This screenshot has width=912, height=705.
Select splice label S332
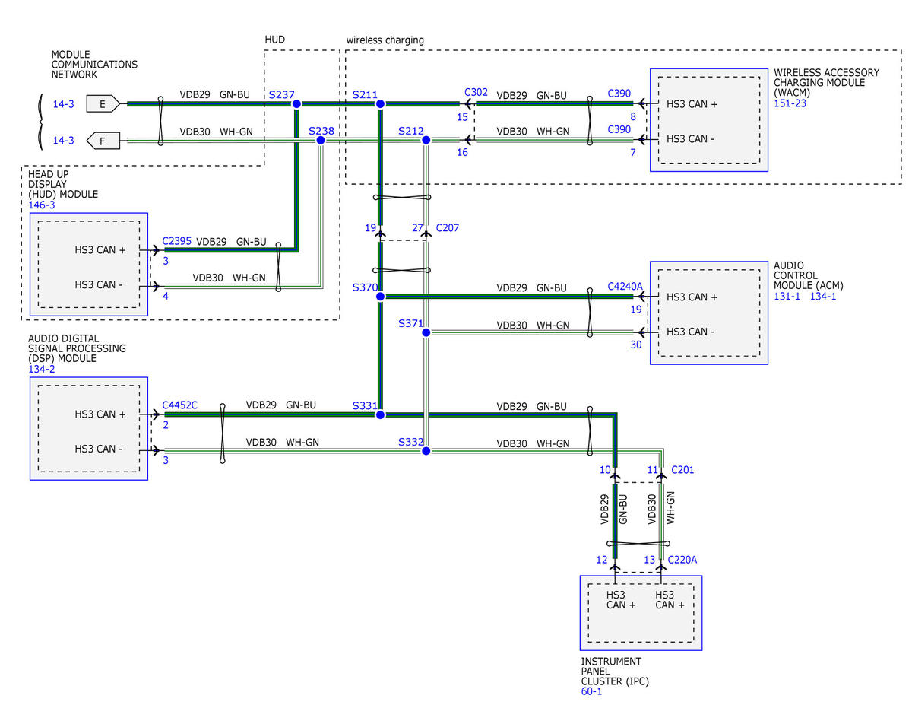click(411, 442)
